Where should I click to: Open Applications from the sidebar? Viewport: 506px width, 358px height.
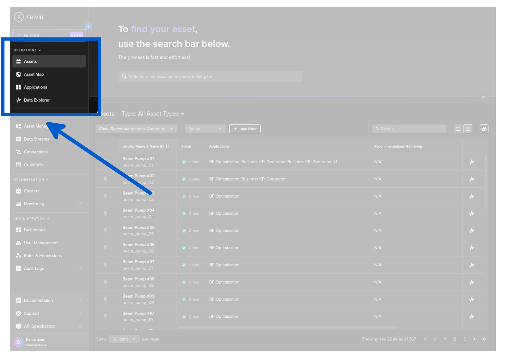[35, 87]
